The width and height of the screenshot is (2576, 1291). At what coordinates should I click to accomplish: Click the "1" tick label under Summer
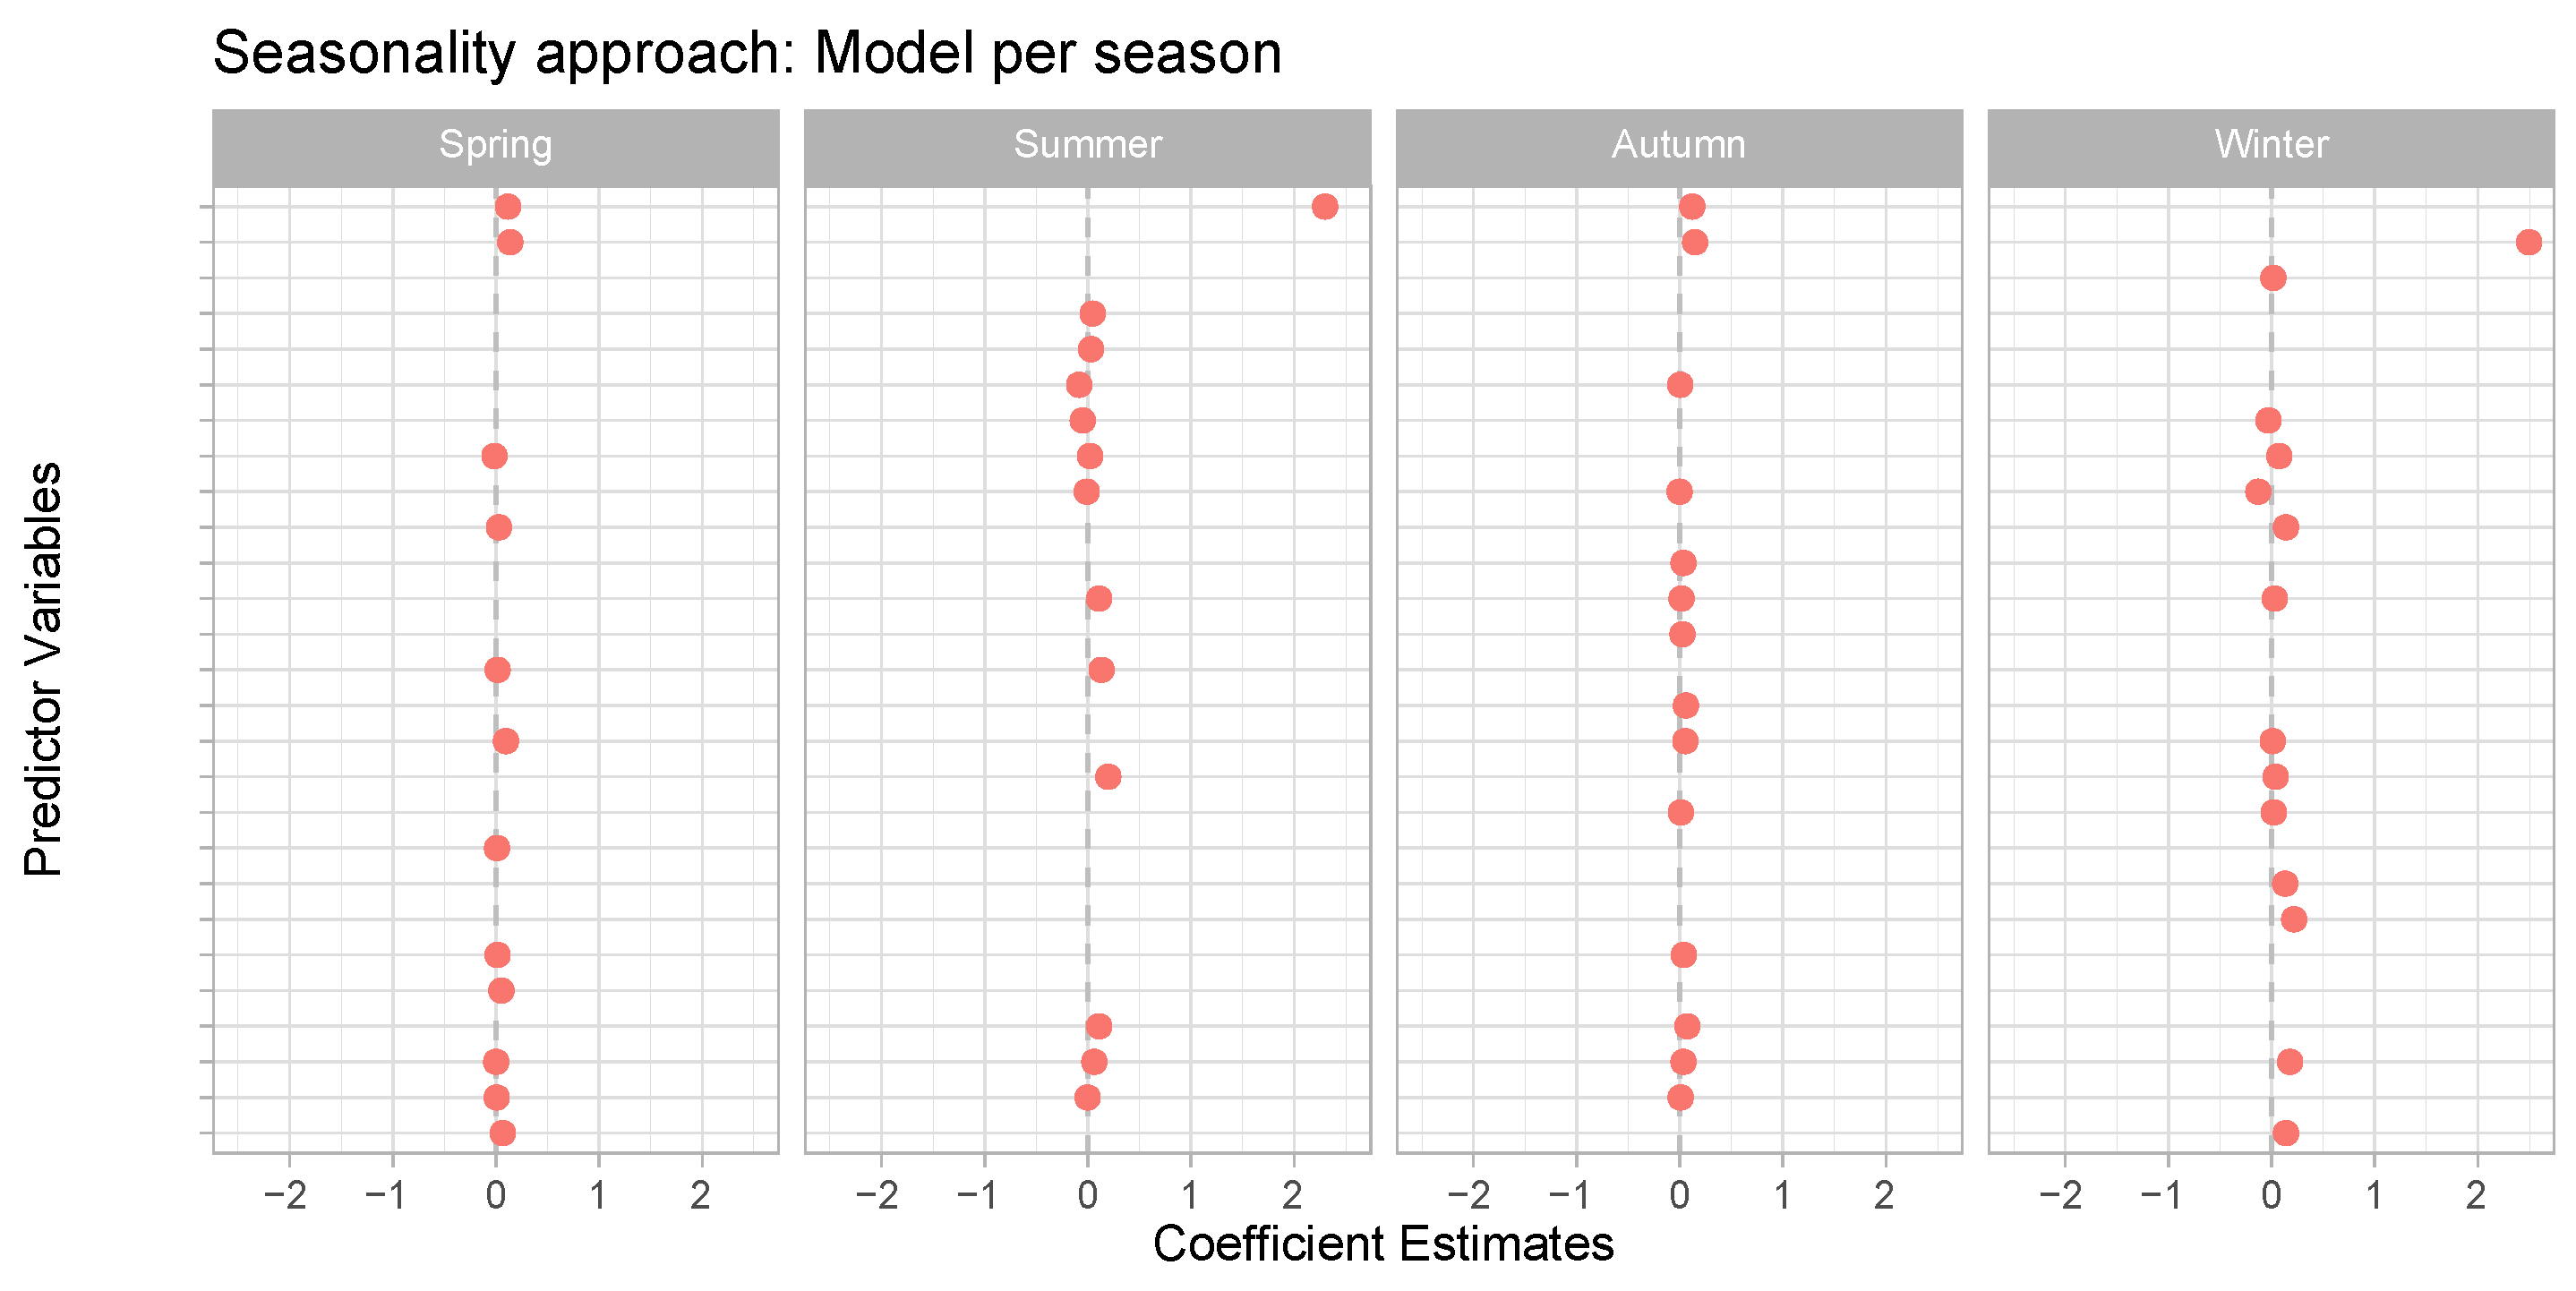tap(1190, 1195)
